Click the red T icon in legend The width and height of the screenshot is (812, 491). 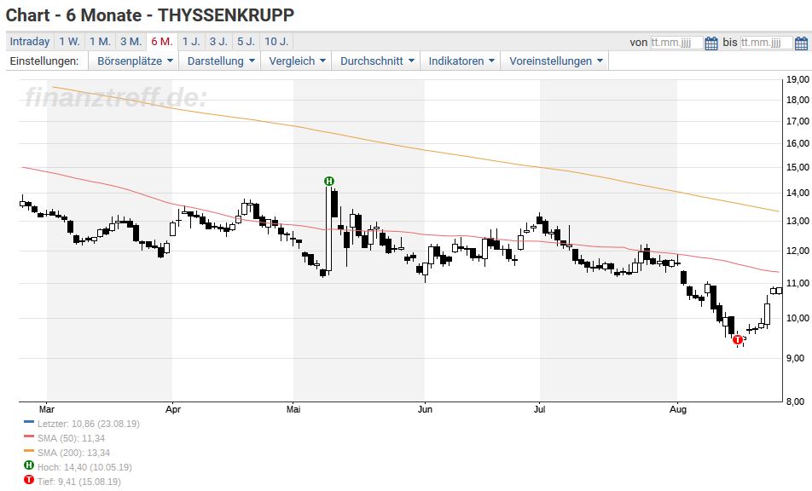point(29,481)
